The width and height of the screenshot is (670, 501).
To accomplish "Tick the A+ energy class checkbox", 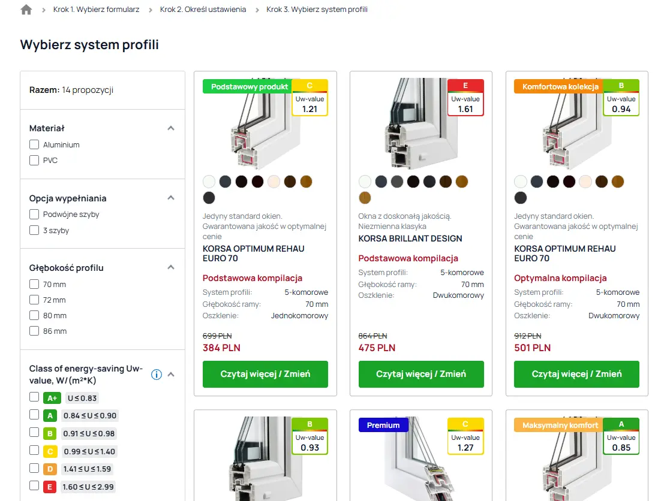I will [34, 397].
